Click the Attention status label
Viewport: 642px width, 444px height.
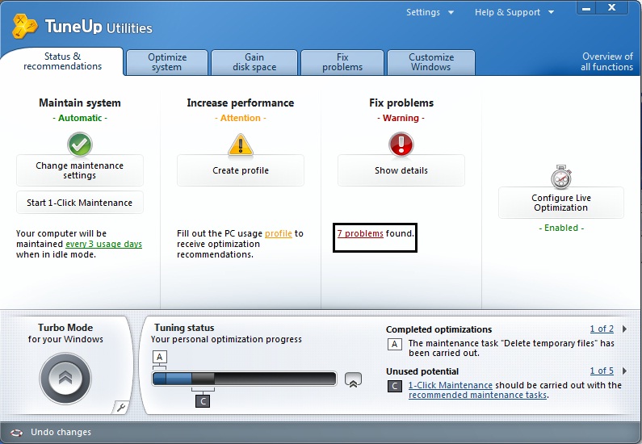[241, 118]
